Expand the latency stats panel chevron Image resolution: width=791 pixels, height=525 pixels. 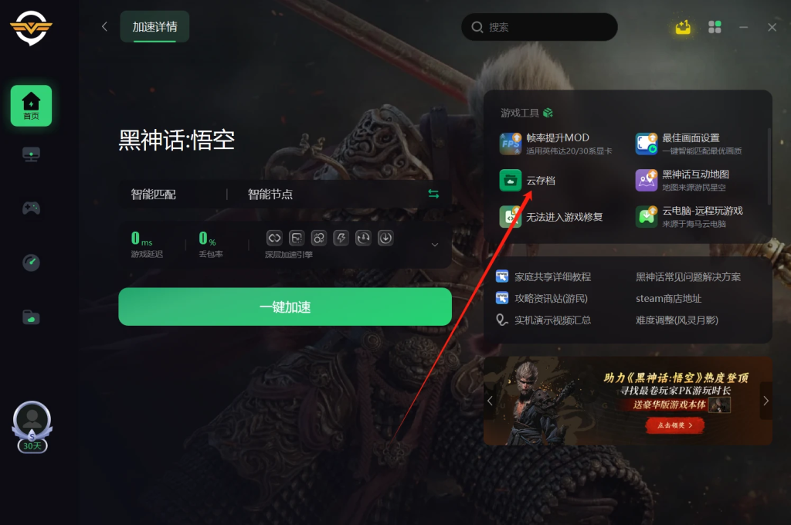tap(434, 245)
